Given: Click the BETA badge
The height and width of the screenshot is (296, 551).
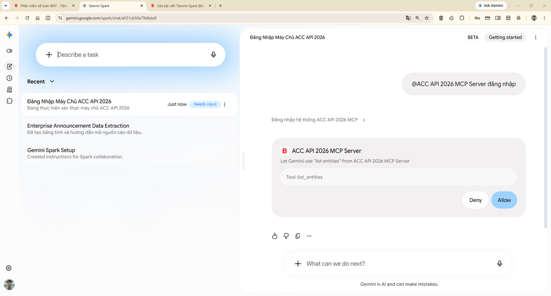Looking at the screenshot, I should 473,37.
